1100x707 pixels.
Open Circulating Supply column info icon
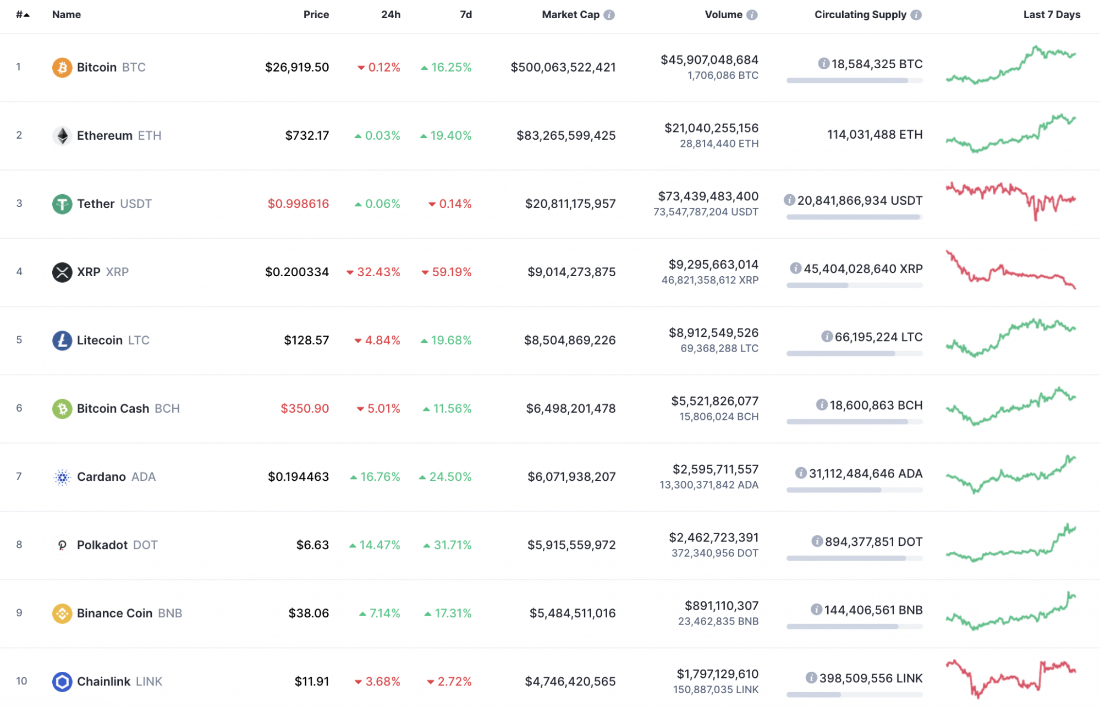(916, 15)
